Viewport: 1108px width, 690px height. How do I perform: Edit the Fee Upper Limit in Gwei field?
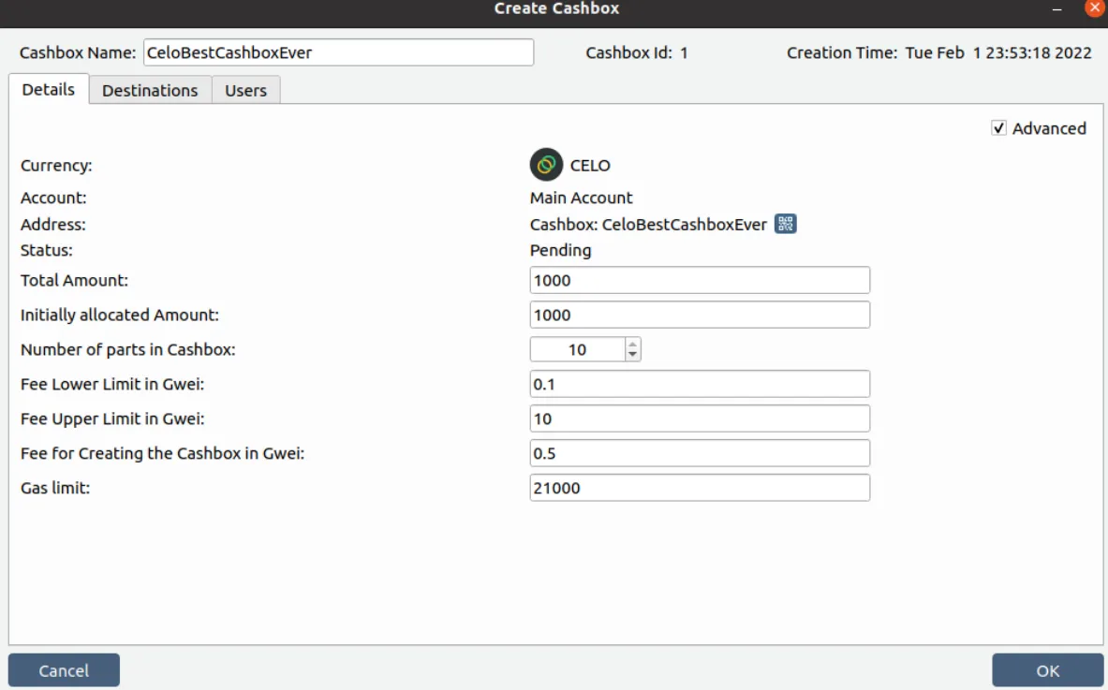coord(700,418)
